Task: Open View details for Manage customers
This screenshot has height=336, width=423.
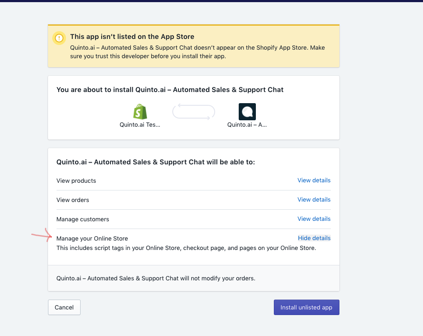Action: click(x=314, y=219)
